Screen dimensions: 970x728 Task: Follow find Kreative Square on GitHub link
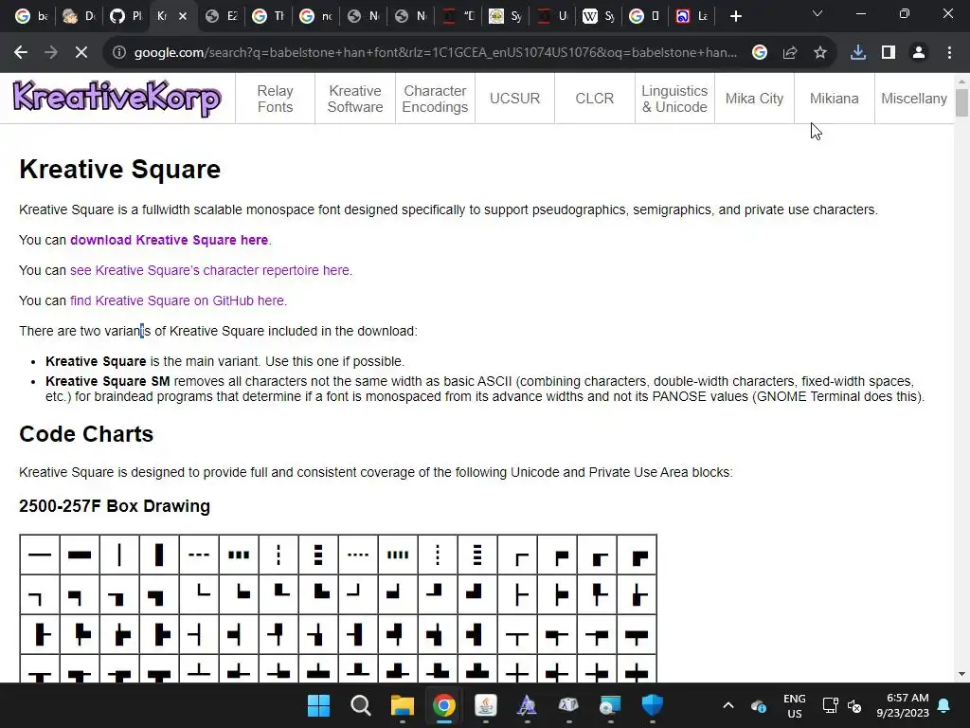click(177, 300)
